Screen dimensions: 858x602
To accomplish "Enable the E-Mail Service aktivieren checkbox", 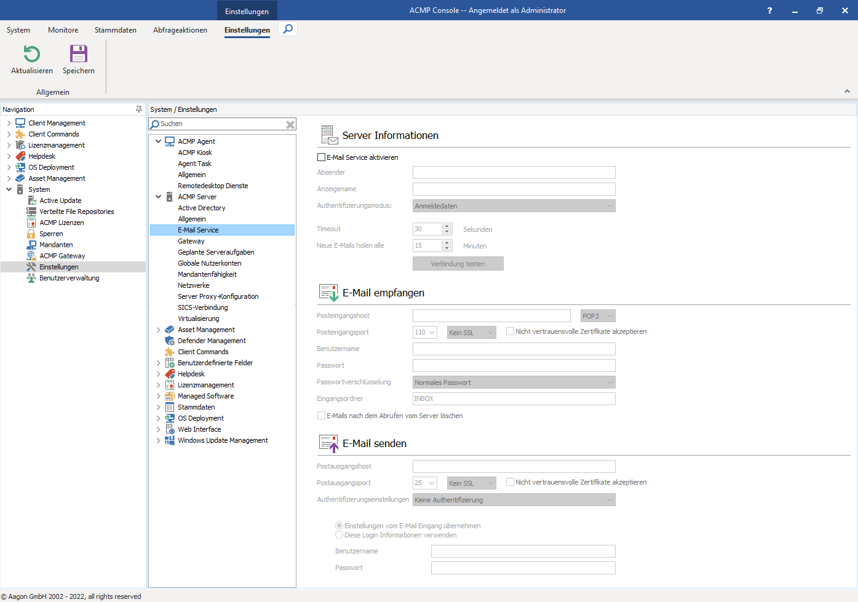I will click(x=321, y=157).
